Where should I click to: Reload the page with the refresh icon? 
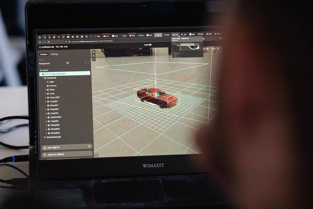(49, 42)
